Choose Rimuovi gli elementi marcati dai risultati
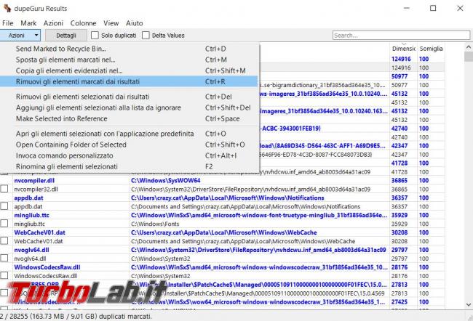The height and width of the screenshot is (321, 473). (129, 81)
